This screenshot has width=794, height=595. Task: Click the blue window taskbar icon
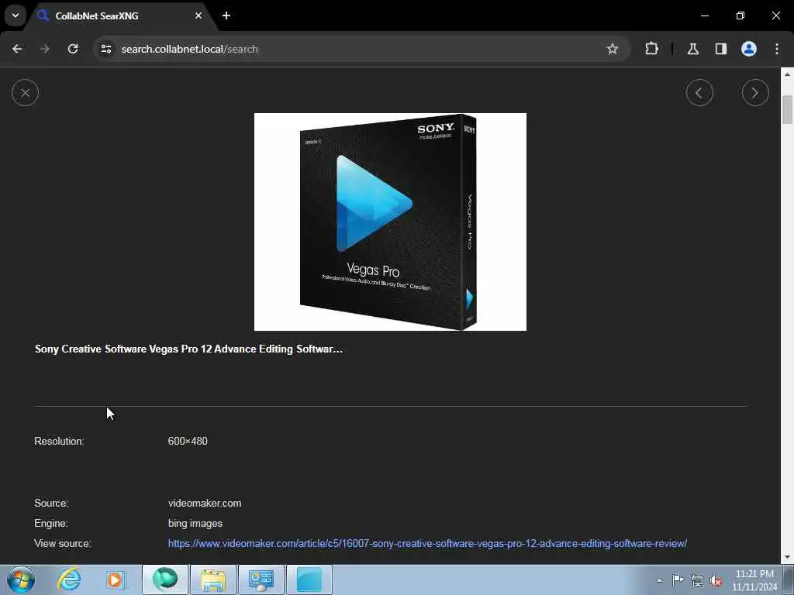pyautogui.click(x=309, y=580)
